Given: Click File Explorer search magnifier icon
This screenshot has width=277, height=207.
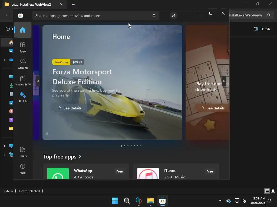Looking at the screenshot, I should tap(269, 15).
